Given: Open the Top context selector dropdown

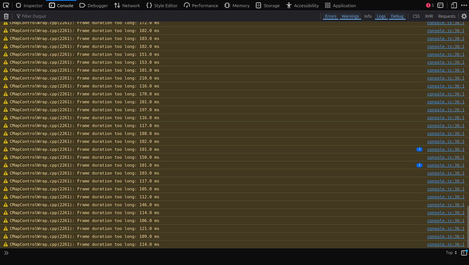Looking at the screenshot, I should click(x=451, y=253).
